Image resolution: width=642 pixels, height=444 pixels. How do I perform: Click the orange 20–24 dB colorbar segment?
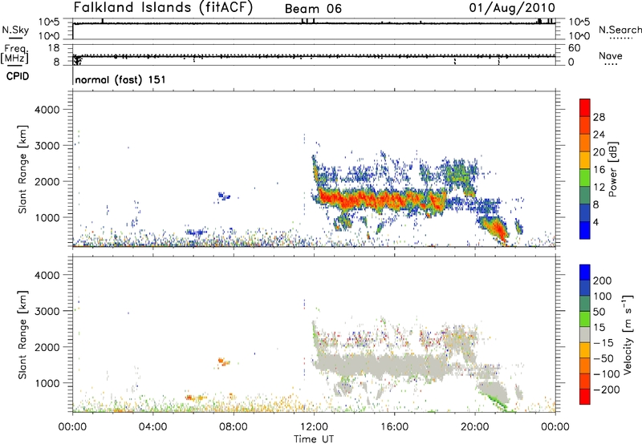(585, 143)
